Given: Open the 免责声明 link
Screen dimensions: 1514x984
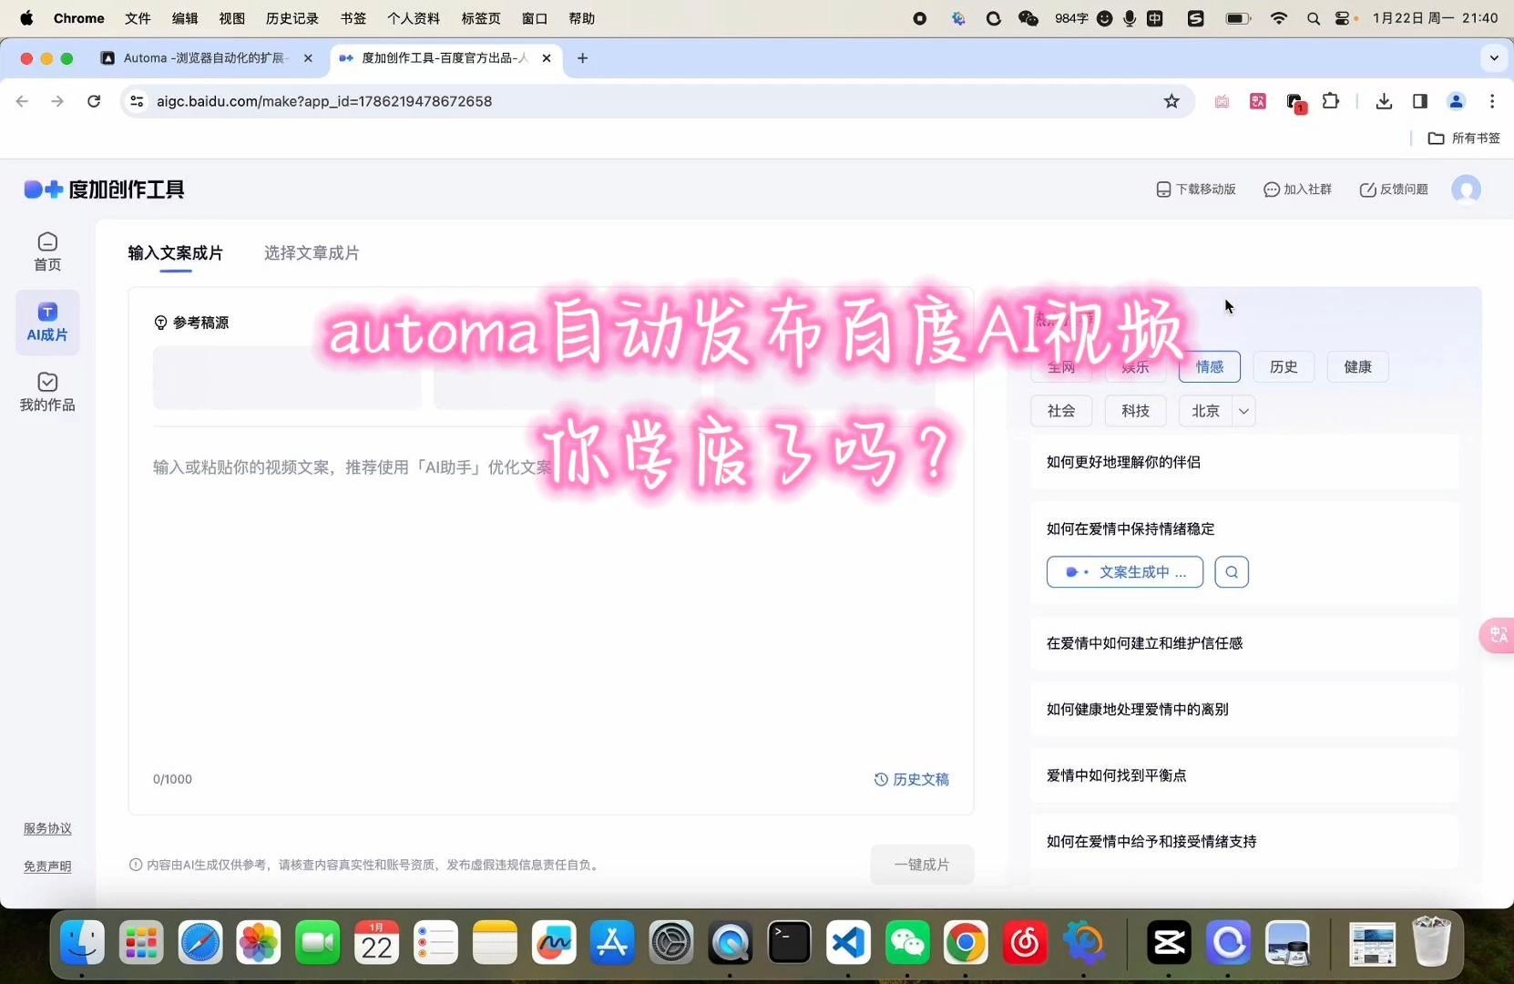Looking at the screenshot, I should coord(47,866).
